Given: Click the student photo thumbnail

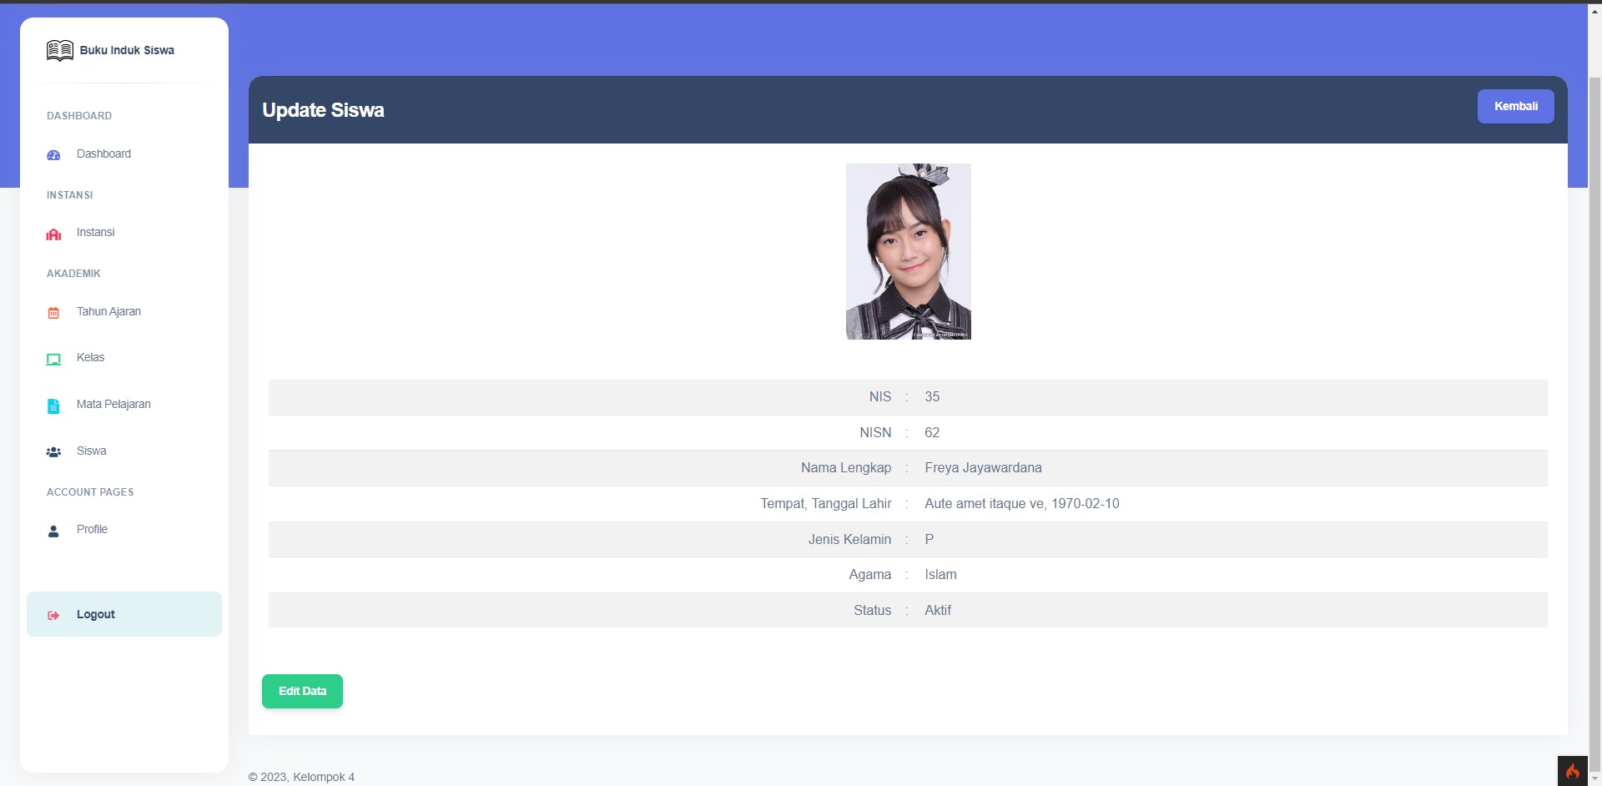Looking at the screenshot, I should (x=908, y=251).
